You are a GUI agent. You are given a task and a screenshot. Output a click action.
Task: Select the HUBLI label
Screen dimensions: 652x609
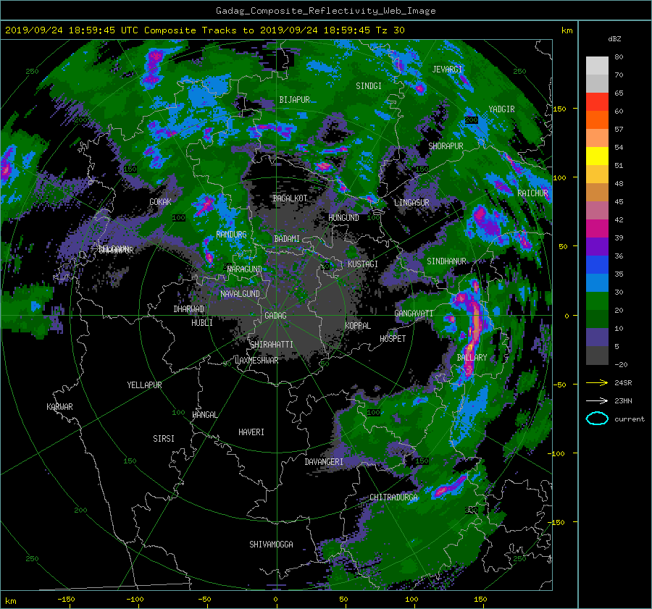(x=202, y=322)
